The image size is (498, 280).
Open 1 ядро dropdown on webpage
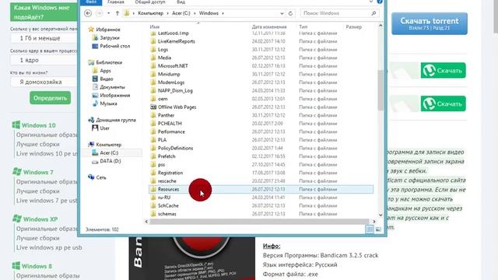coord(44,60)
